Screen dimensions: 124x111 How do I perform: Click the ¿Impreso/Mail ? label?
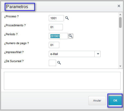click(14, 52)
